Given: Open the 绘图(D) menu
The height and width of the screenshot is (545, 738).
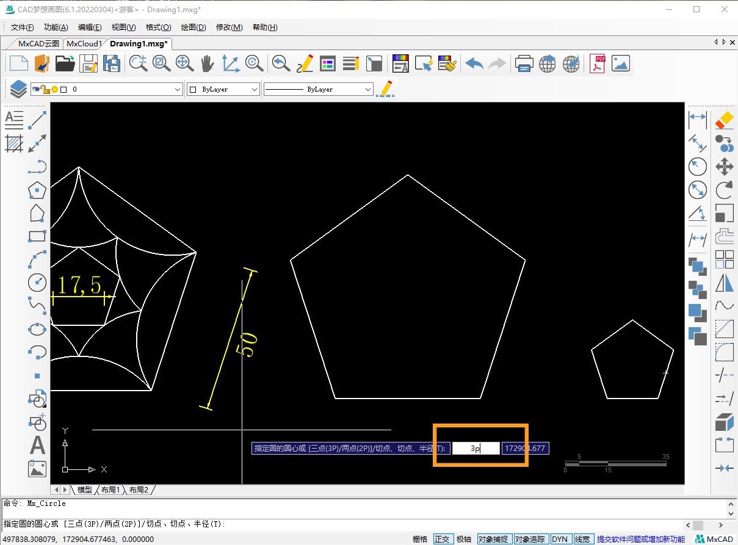Looking at the screenshot, I should [x=193, y=27].
